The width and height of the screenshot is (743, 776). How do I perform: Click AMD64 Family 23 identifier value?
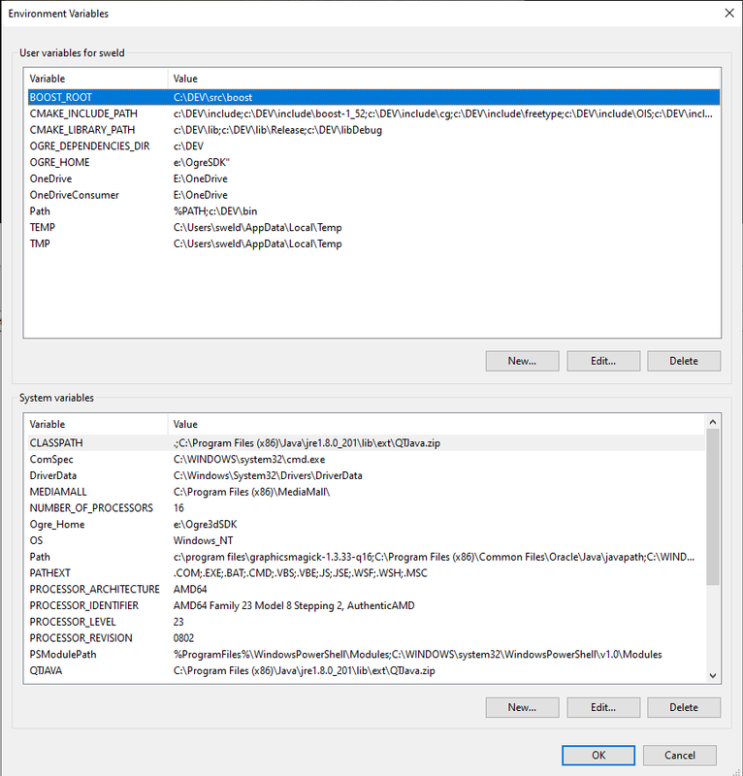pyautogui.click(x=294, y=605)
